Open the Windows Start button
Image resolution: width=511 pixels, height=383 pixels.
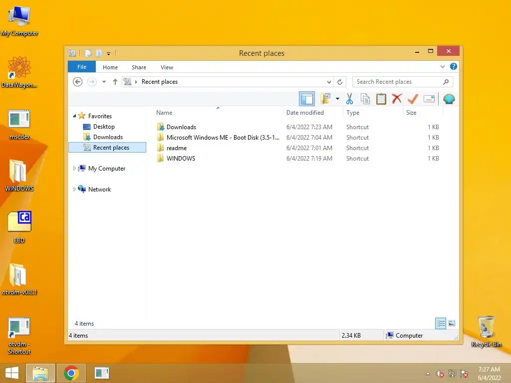click(12, 373)
